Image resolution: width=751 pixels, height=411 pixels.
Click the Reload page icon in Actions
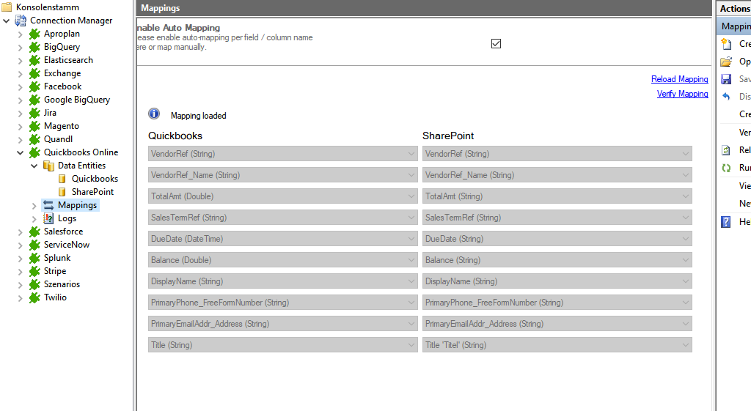coord(726,150)
